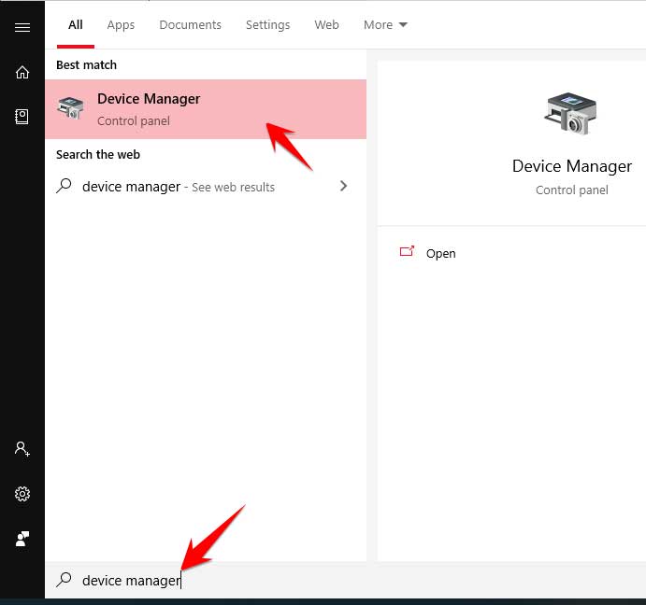
Task: Click the large Device Manager preview icon
Action: click(x=570, y=113)
